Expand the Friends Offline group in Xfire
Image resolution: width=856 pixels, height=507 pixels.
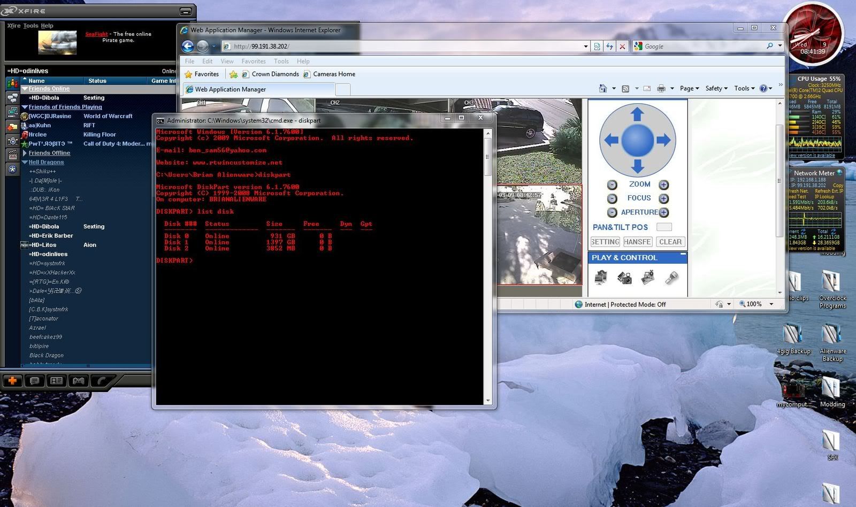coord(25,153)
